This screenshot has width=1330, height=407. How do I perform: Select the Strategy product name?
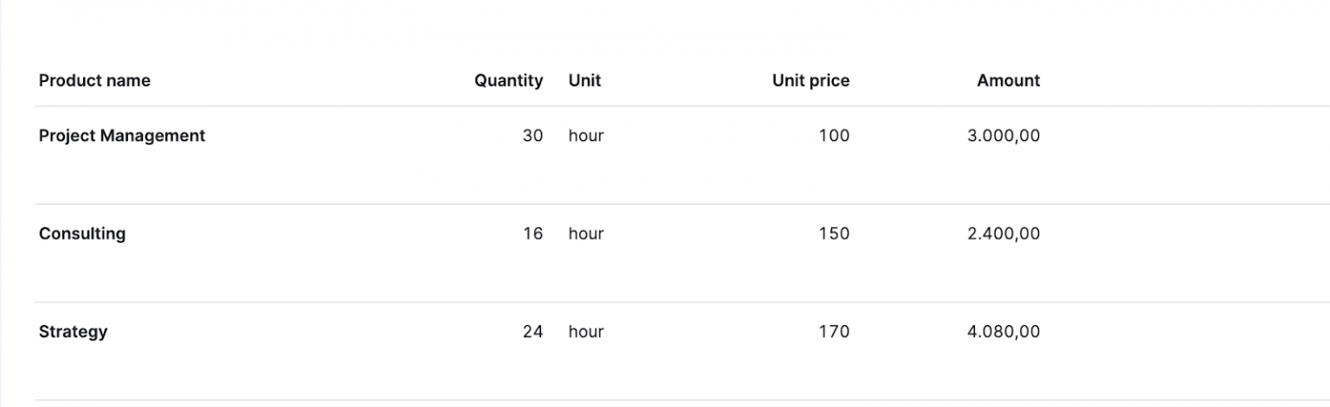coord(73,332)
